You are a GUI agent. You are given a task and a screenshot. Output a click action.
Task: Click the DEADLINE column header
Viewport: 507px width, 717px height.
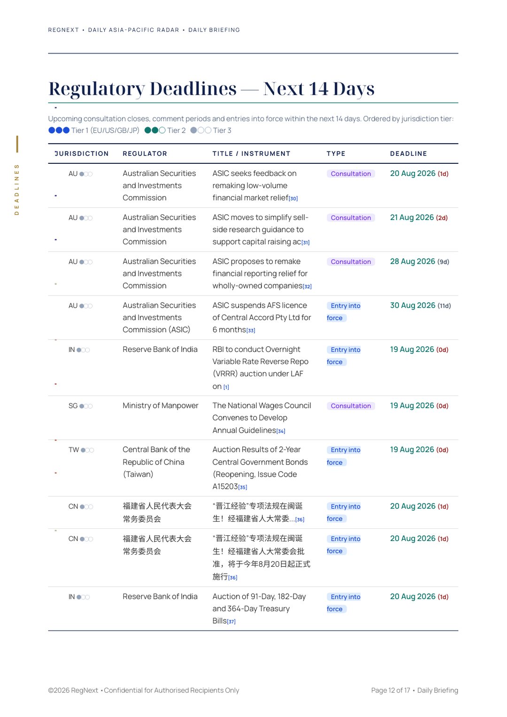click(409, 153)
